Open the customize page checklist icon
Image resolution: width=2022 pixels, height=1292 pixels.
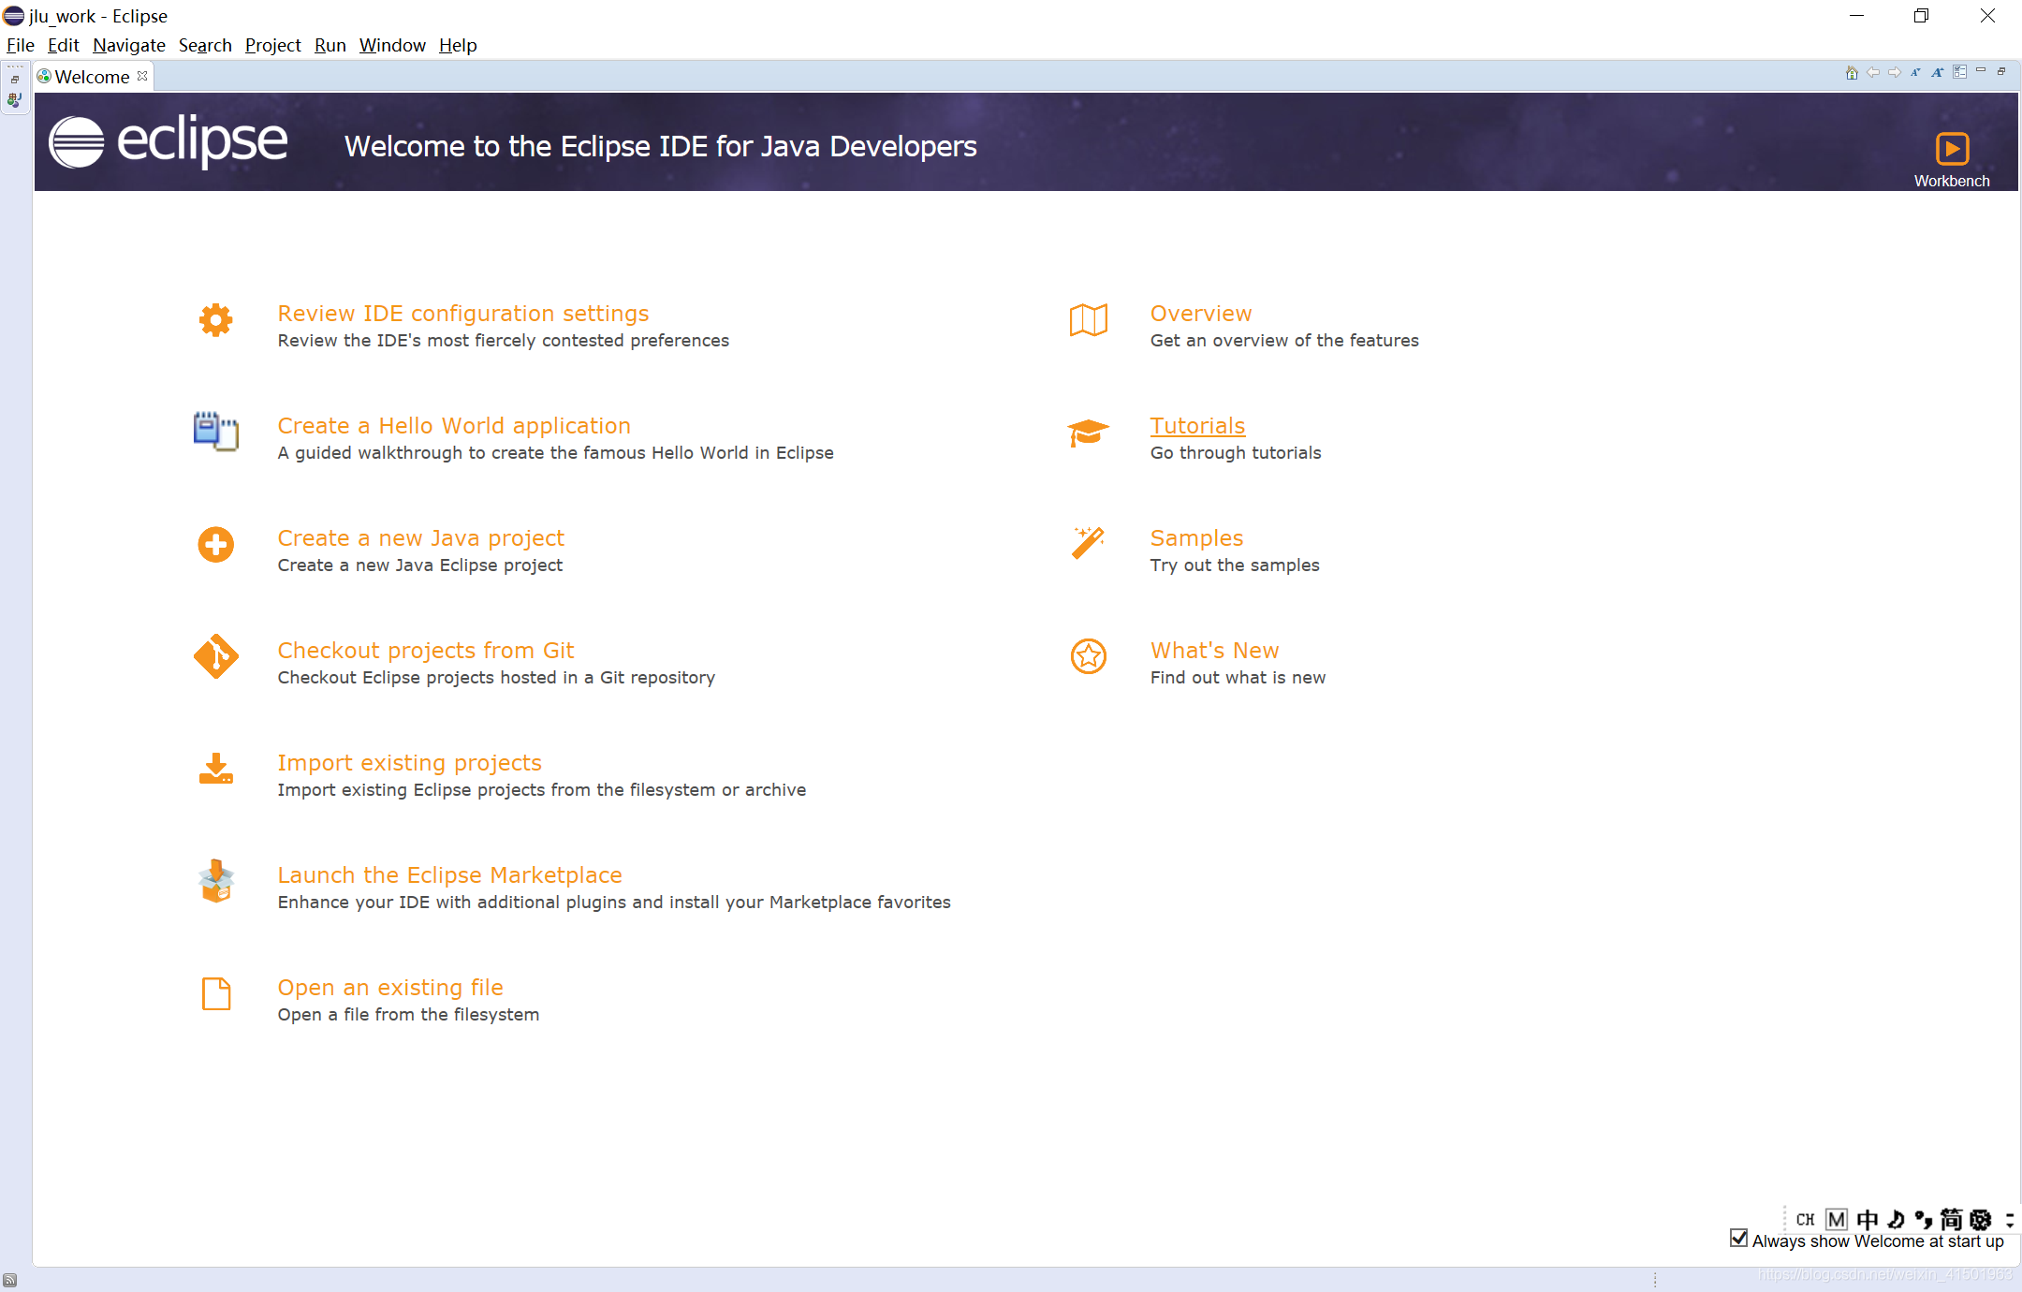click(1959, 72)
